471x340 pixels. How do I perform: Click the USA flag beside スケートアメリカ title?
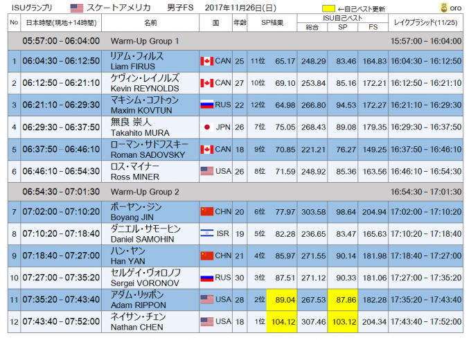pos(76,8)
